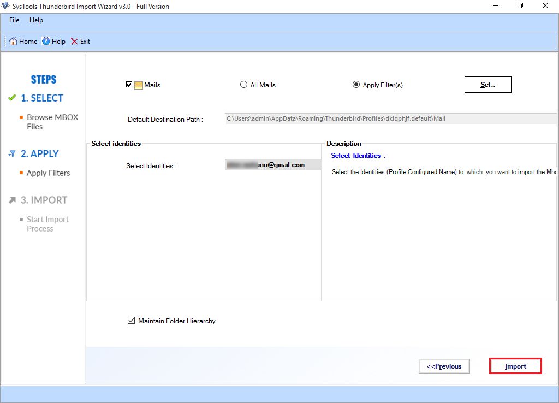
Task: Go back with the <<Previous button
Action: coord(444,366)
